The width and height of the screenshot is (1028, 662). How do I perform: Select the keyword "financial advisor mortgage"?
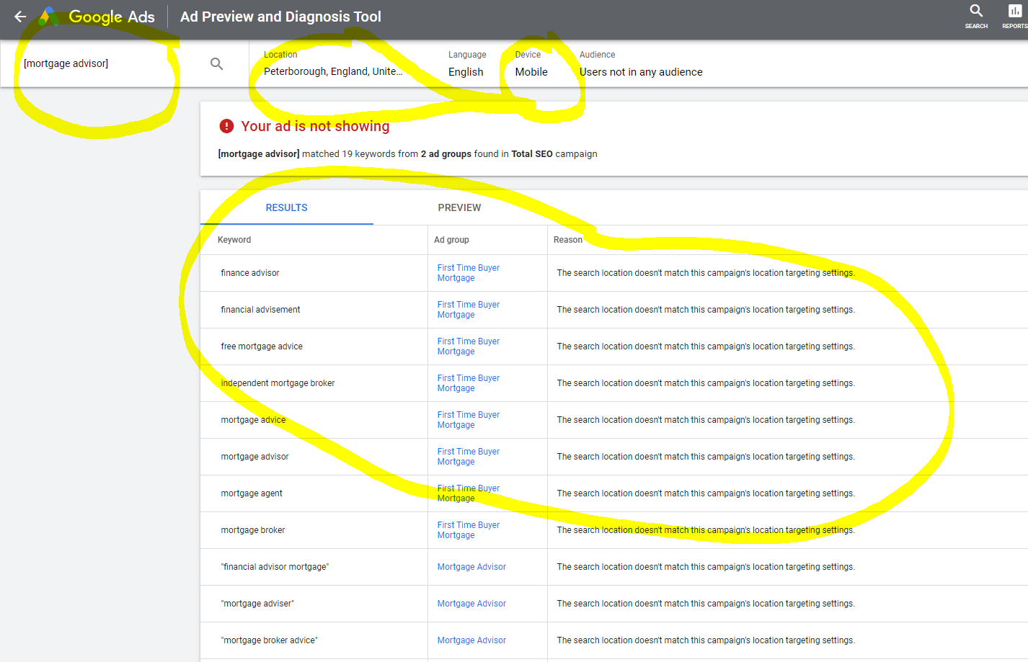point(275,567)
